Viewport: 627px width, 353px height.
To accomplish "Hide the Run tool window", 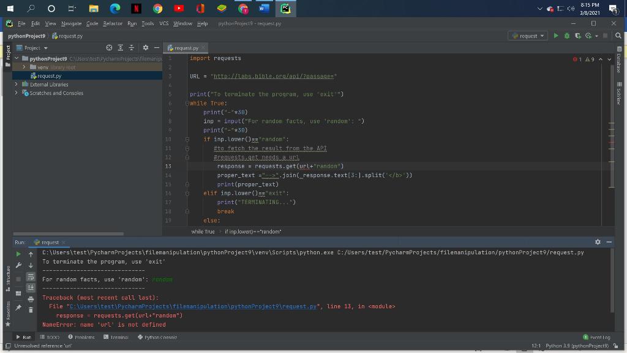I will coord(609,241).
